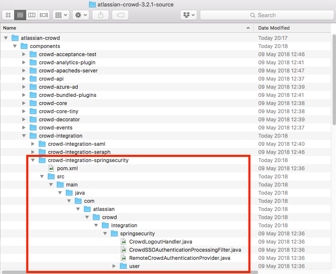Select the atlassian-crowd folder icon
336x274 pixels.
(15, 38)
